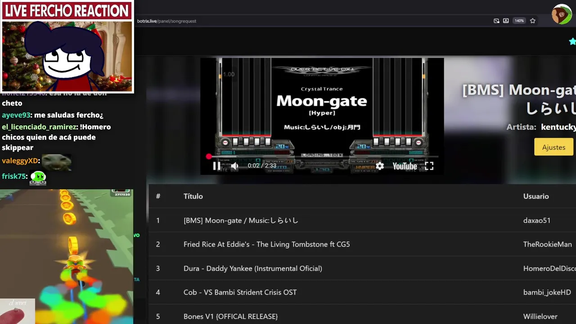Viewport: 576px width, 324px height.
Task: Reset the 140% zoom indicator
Action: [x=519, y=21]
